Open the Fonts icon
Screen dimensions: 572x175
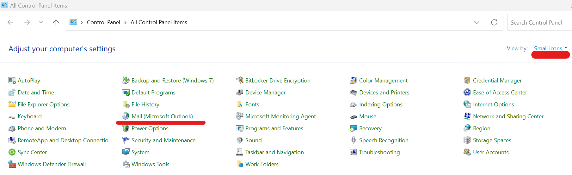click(x=240, y=104)
